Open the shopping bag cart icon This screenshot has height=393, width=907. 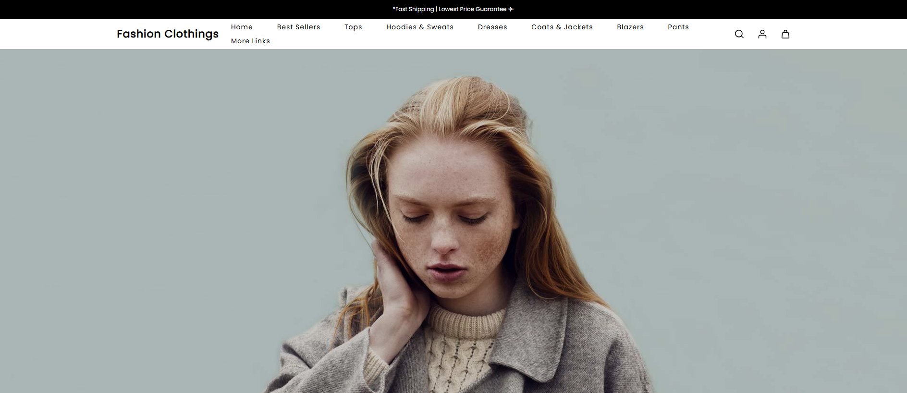[x=785, y=34]
